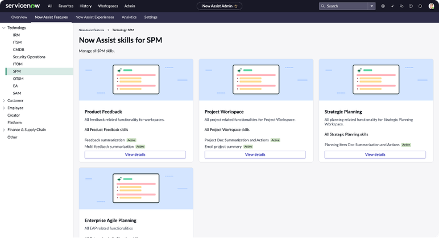The image size is (439, 238).
Task: Click the Email project summary skill
Action: point(223,146)
